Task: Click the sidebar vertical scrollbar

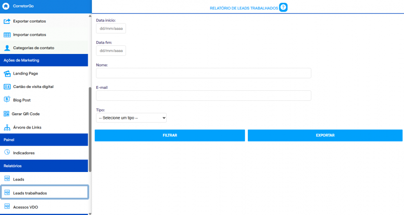Action: pos(90,129)
